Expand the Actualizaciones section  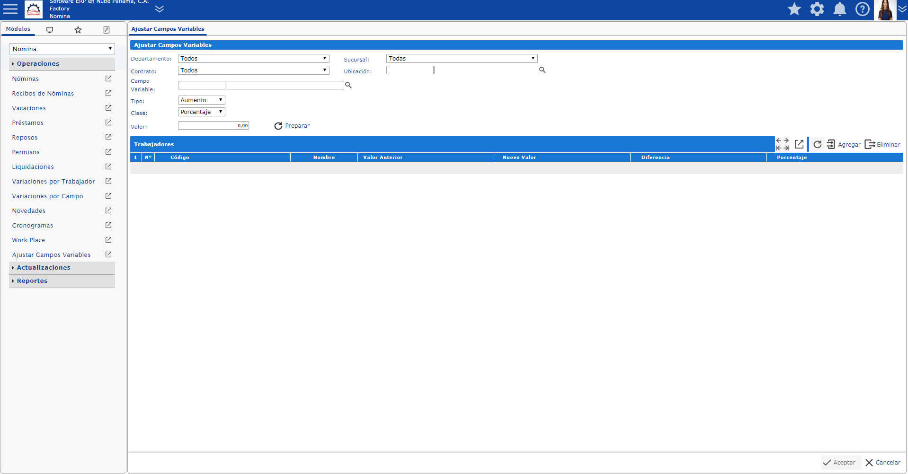tap(44, 268)
